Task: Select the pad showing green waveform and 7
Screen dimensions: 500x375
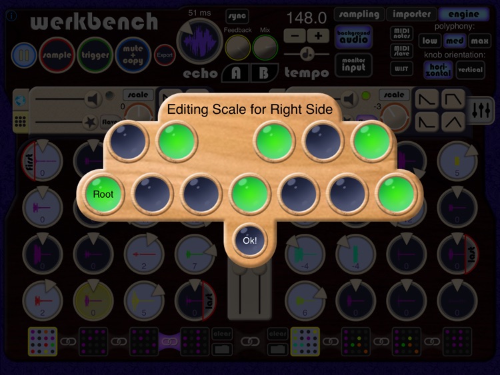Action: click(x=195, y=254)
